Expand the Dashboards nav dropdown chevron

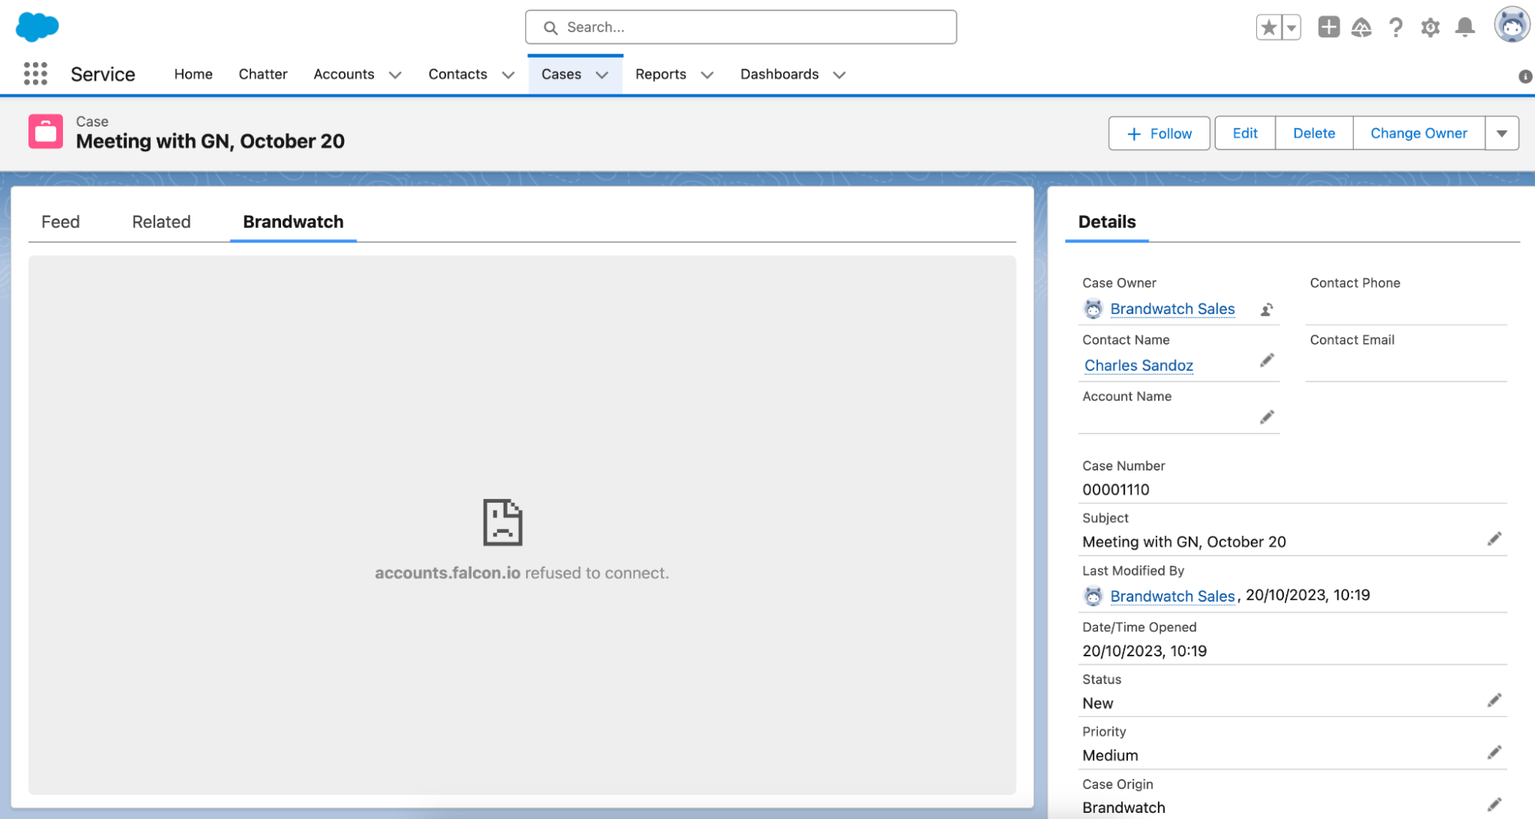(839, 74)
